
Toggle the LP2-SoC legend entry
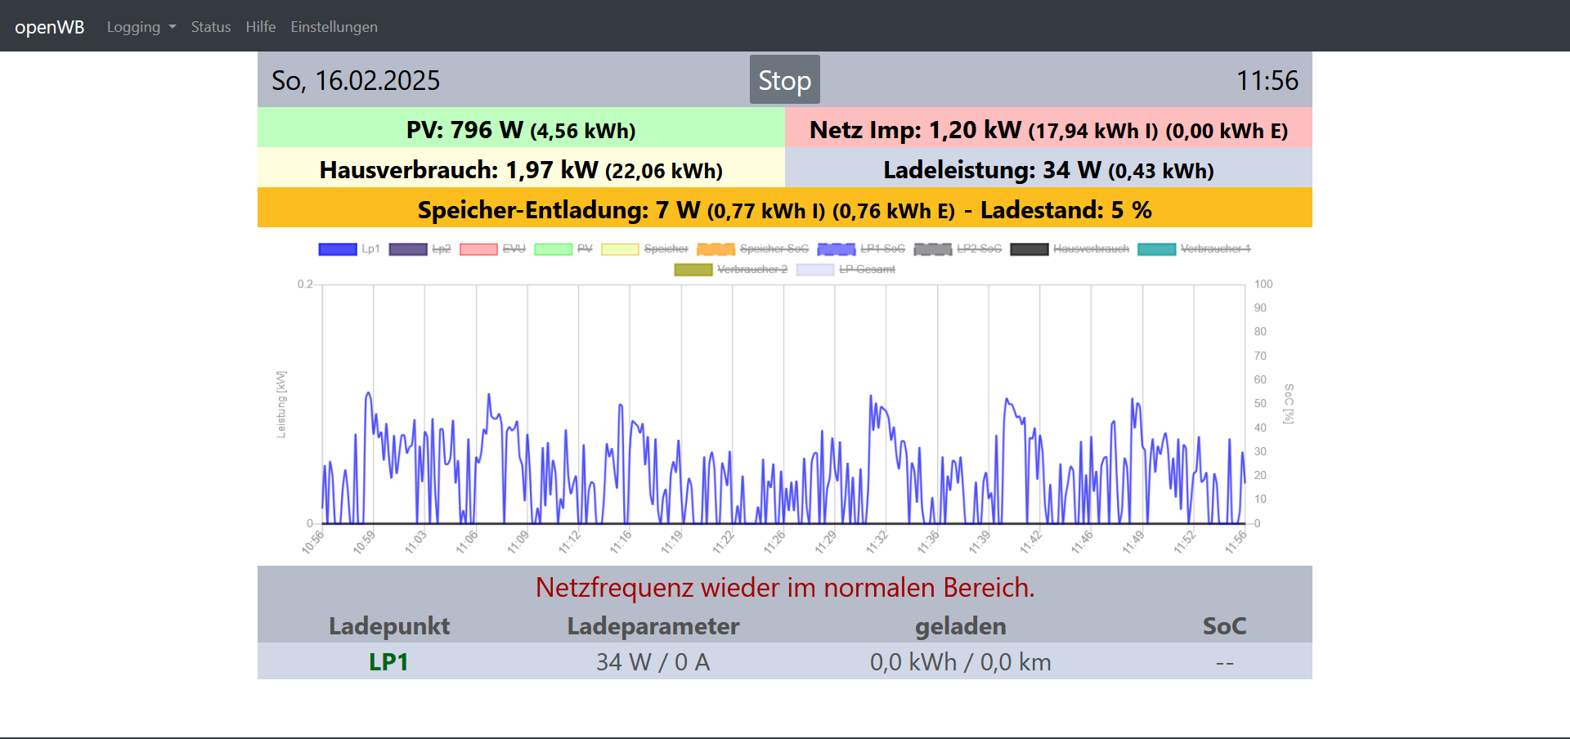point(958,249)
